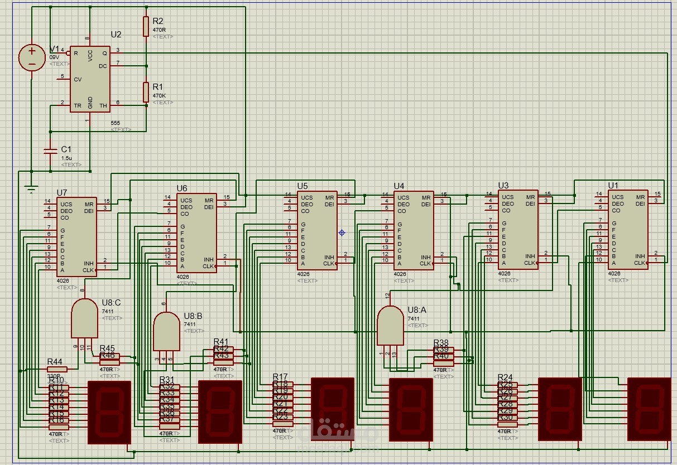
Task: Click the R2 resistor symbol
Action: (146, 26)
